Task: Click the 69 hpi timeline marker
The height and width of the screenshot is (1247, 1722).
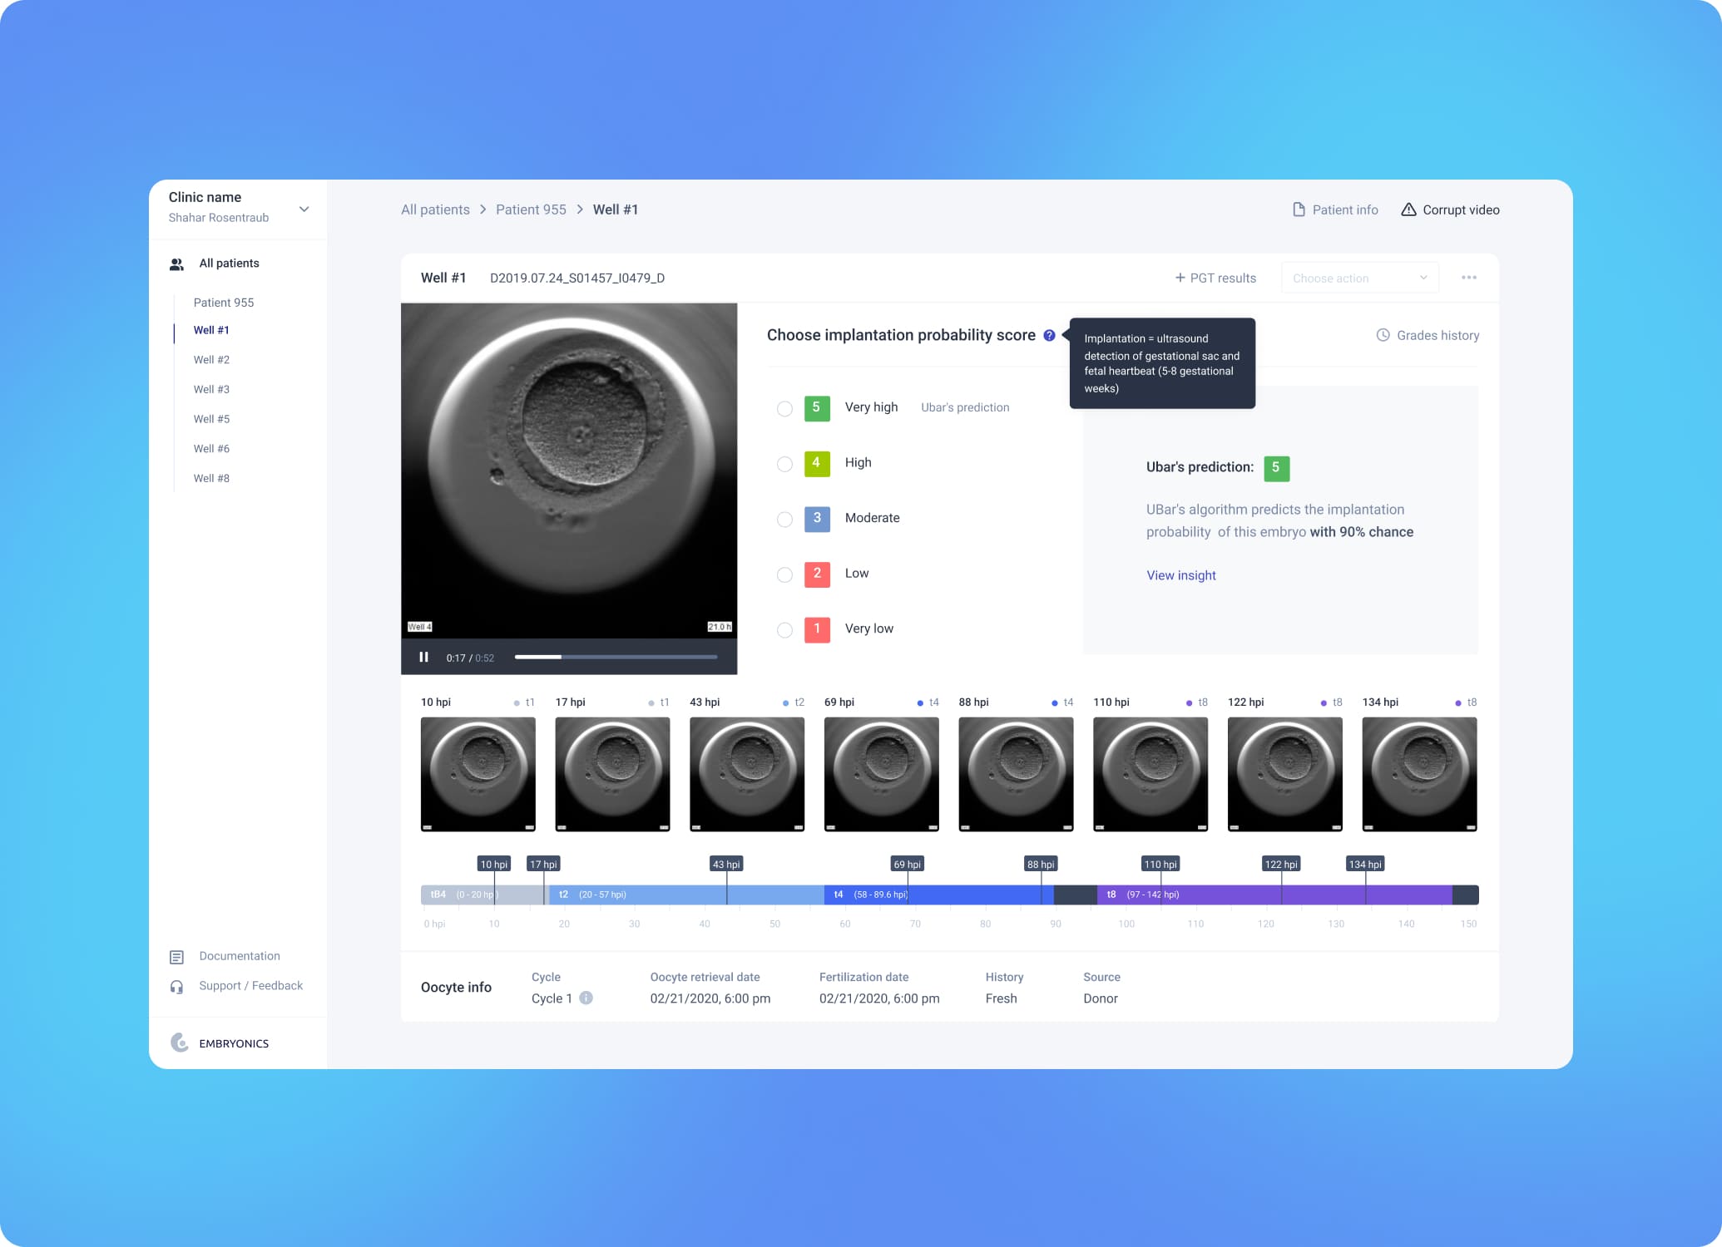Action: tap(908, 865)
